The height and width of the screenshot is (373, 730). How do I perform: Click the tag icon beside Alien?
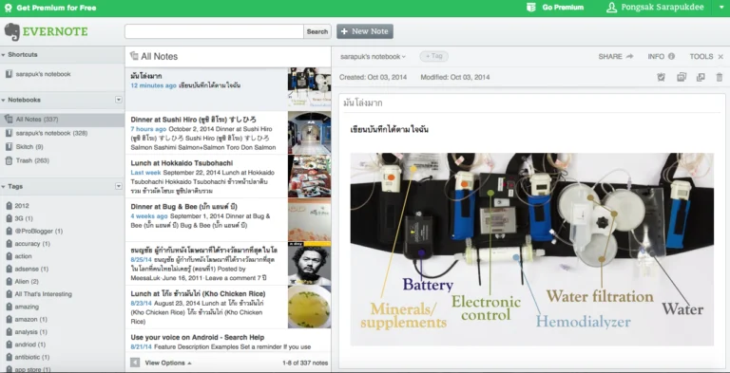click(9, 281)
